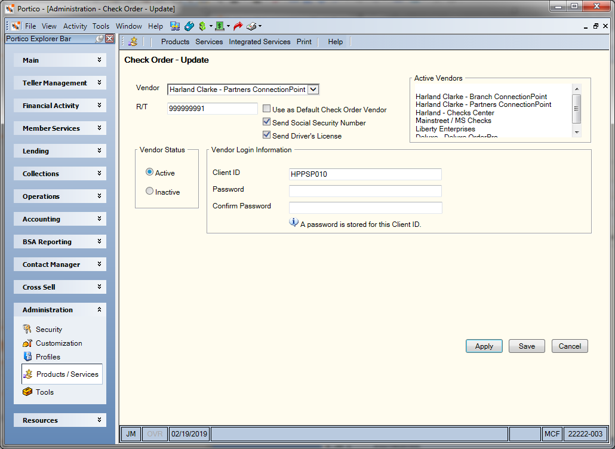
Task: Click the Active Vendors list scrollbar thumb
Action: pyautogui.click(x=577, y=109)
